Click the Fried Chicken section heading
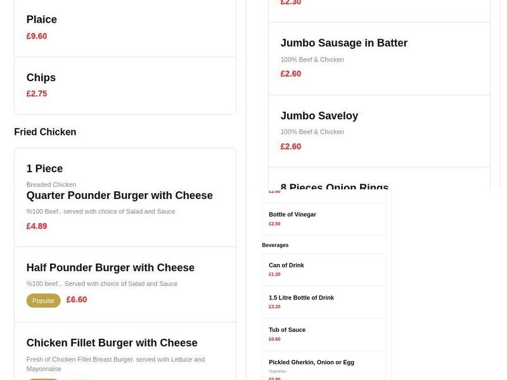Image resolution: width=507 pixels, height=380 pixels. (45, 132)
